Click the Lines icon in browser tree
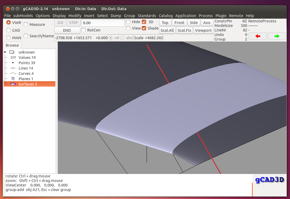 (13, 68)
